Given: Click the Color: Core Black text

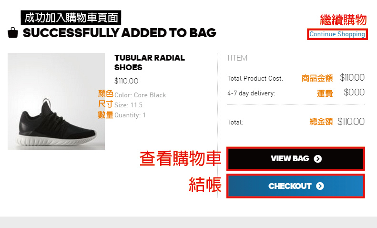Looking at the screenshot, I should tap(140, 95).
